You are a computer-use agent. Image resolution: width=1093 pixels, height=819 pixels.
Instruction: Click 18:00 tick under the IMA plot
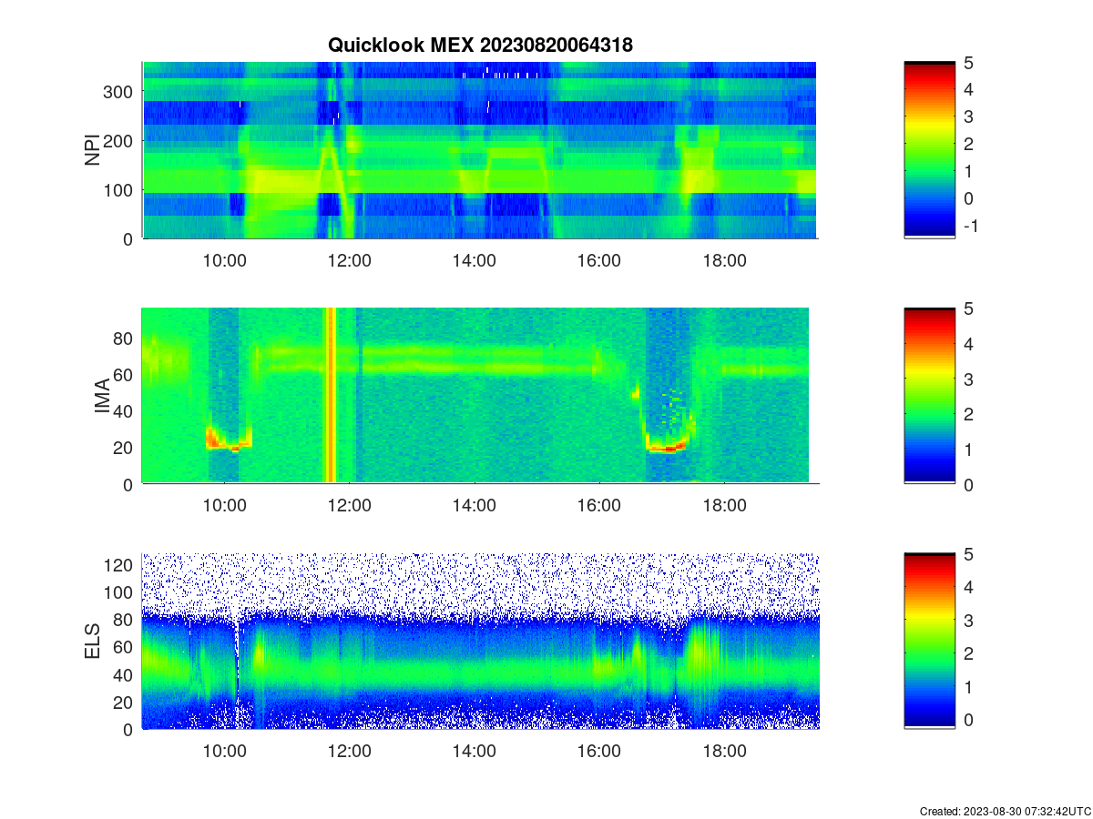(x=724, y=505)
